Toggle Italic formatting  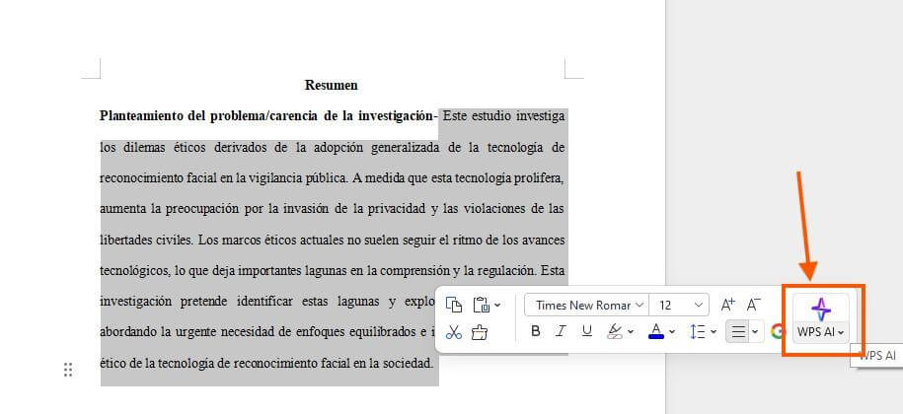[561, 331]
